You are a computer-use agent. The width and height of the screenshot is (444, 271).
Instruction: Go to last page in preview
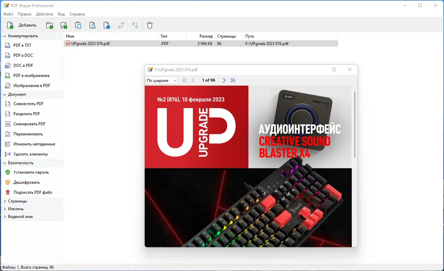233,80
